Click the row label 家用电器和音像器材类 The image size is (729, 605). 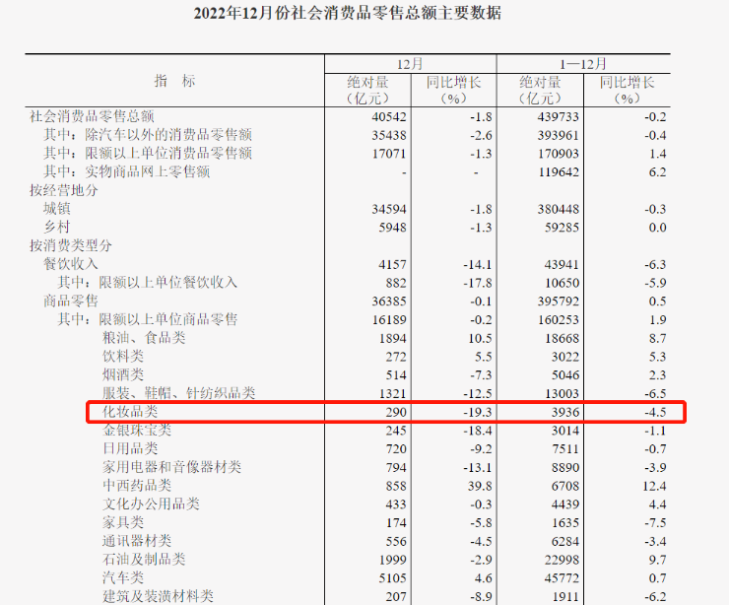click(172, 467)
